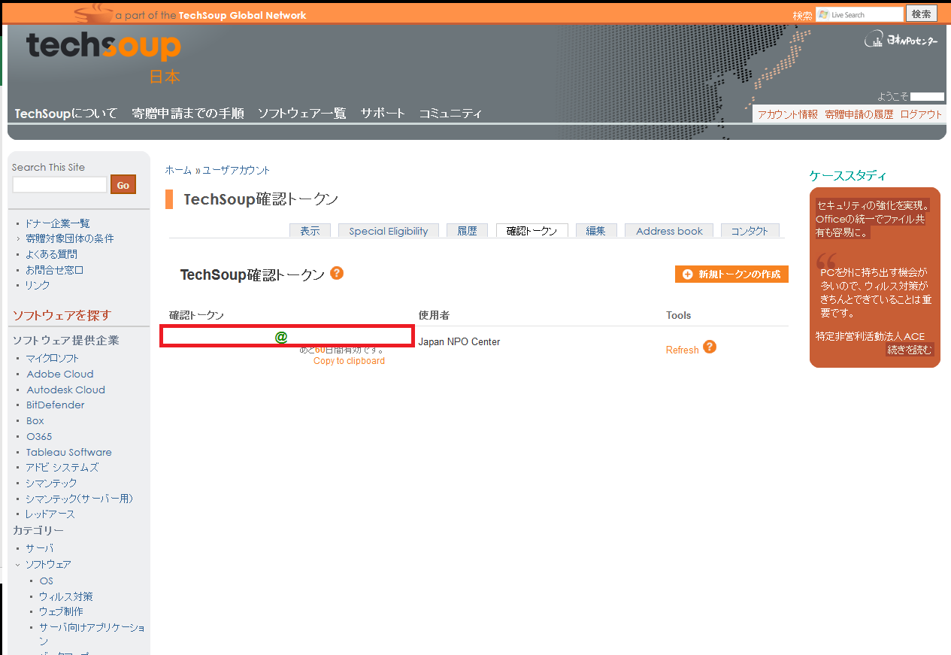This screenshot has height=655, width=951.
Task: Expand the 寄贈対象団体の条件 sidebar item
Action: pyautogui.click(x=70, y=238)
